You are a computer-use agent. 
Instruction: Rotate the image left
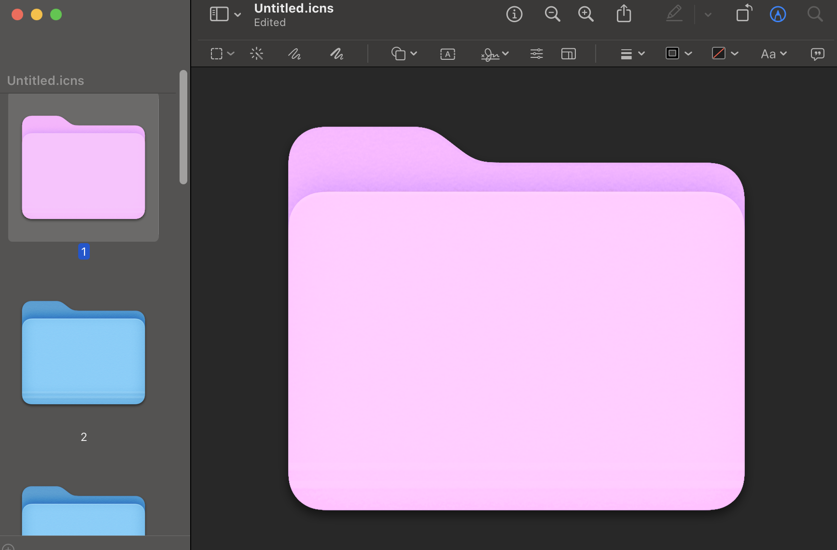(x=744, y=13)
